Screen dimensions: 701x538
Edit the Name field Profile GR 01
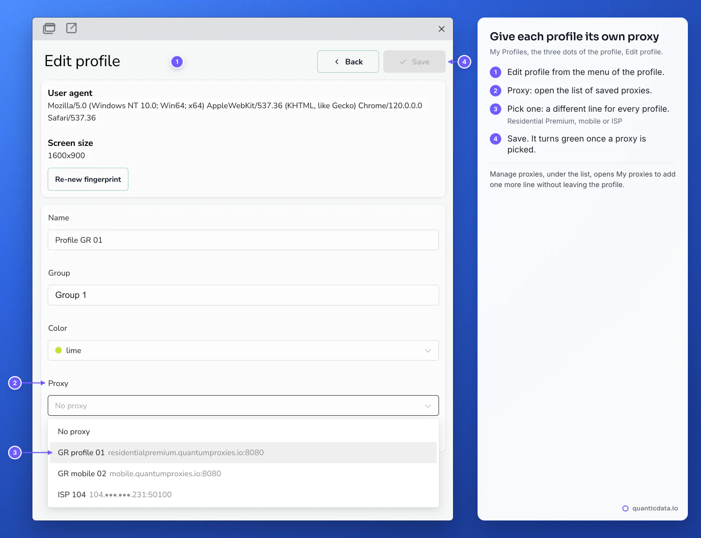pyautogui.click(x=243, y=240)
